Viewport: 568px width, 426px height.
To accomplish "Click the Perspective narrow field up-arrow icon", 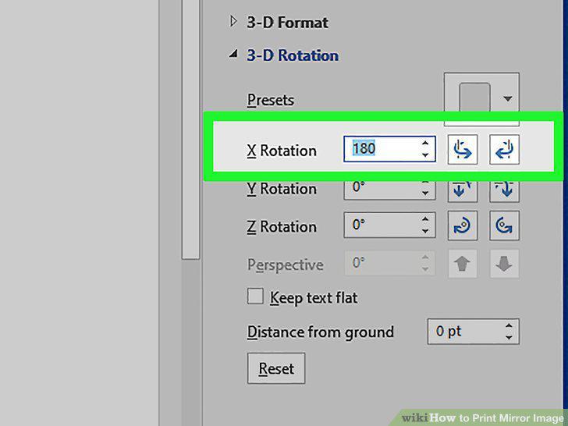I will tap(462, 264).
